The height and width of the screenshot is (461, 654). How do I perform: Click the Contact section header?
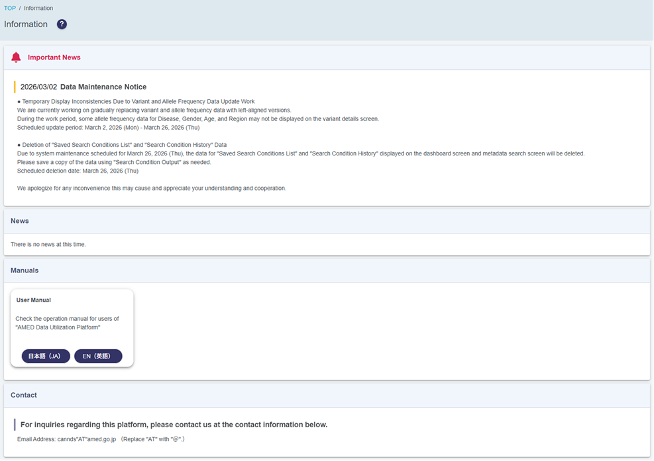pos(24,395)
